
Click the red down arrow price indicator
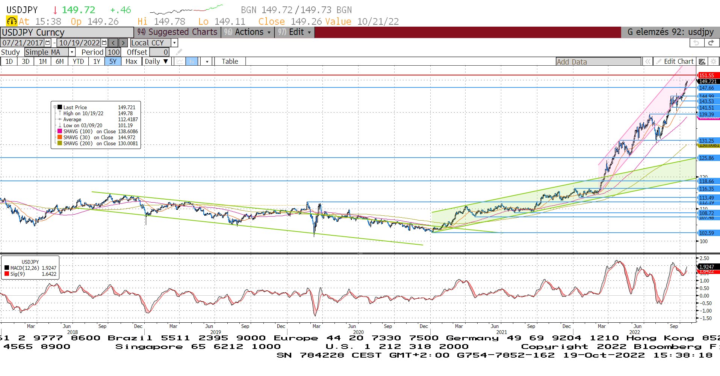[55, 10]
